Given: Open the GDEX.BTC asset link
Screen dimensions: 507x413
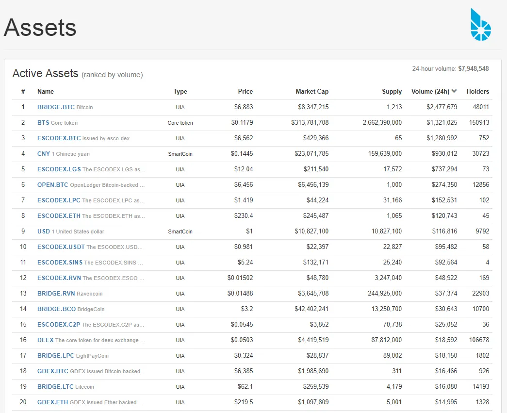Looking at the screenshot, I should coord(53,371).
